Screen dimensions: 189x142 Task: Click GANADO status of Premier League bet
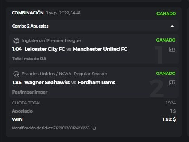point(166,40)
